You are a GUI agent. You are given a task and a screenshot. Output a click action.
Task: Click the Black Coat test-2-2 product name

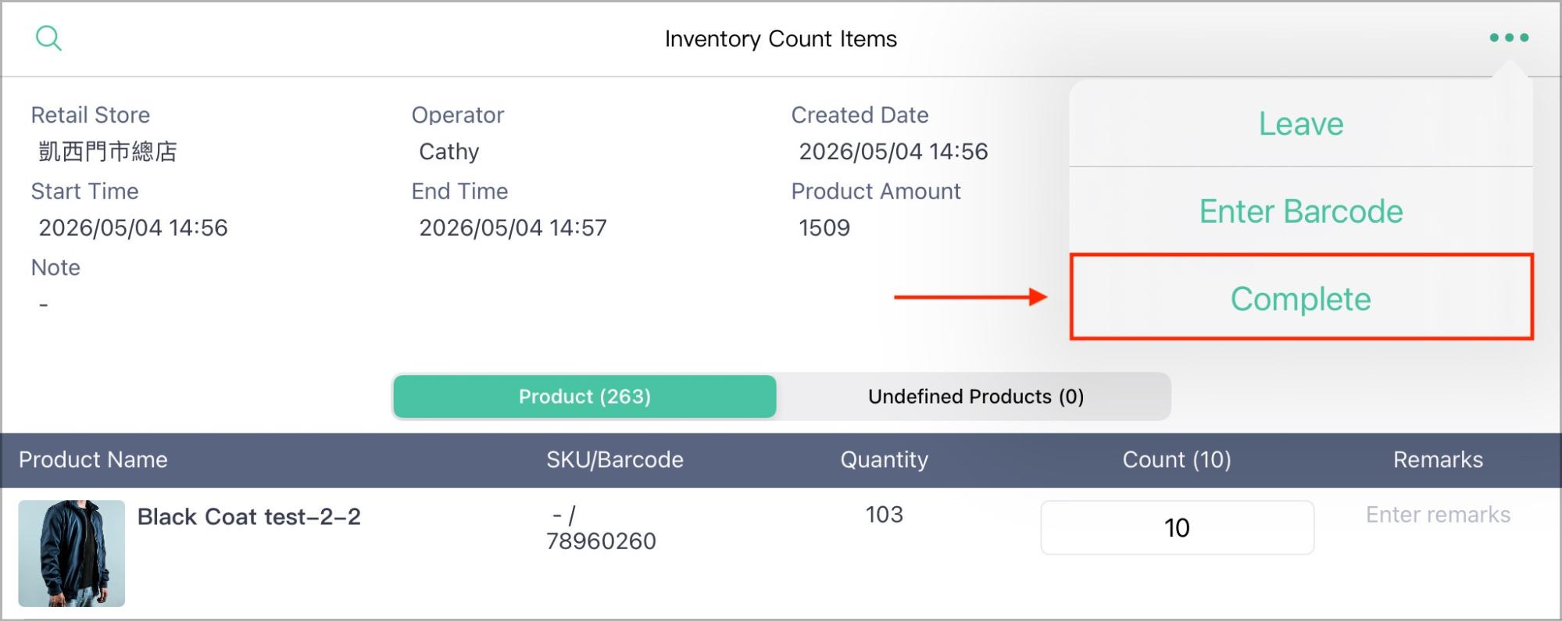(249, 516)
